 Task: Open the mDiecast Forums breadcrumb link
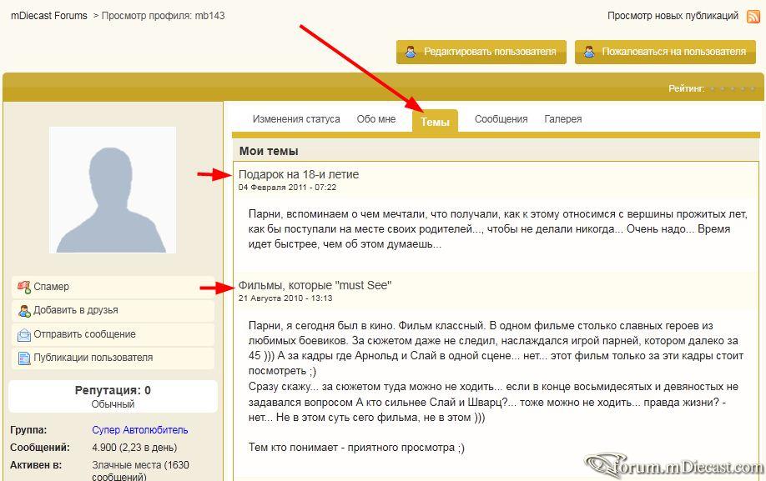point(49,16)
